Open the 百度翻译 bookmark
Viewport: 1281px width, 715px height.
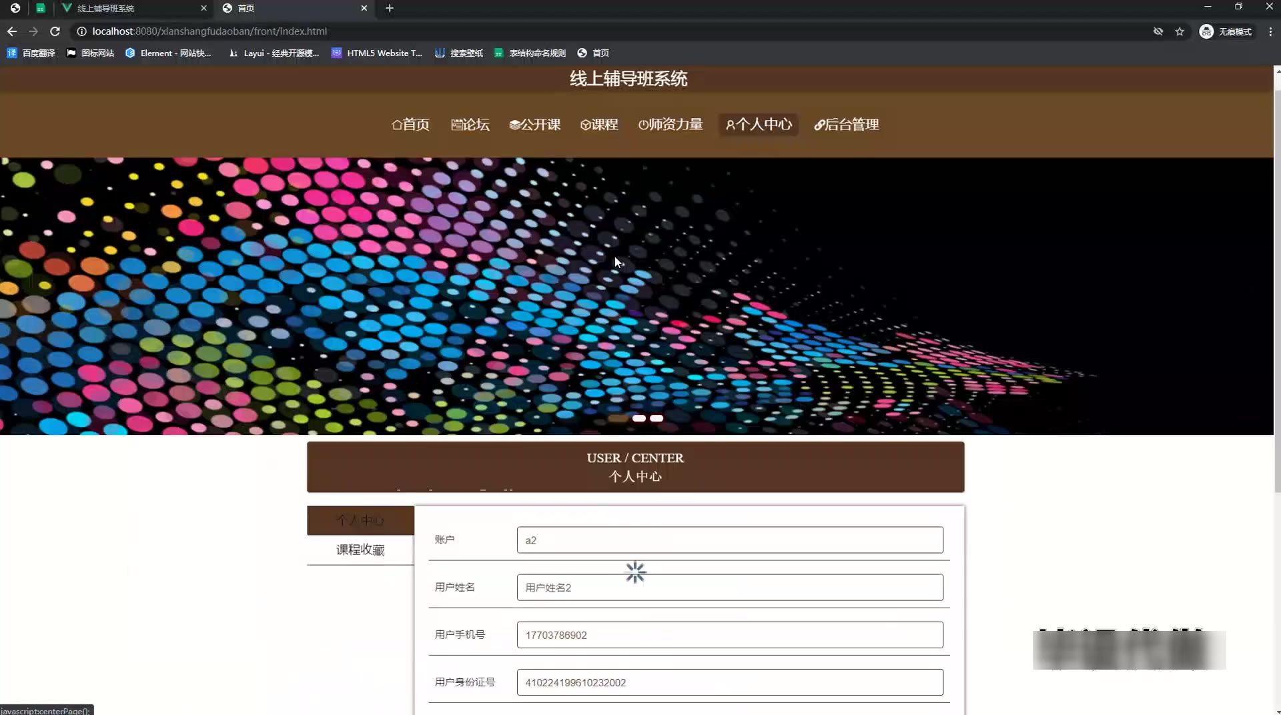pyautogui.click(x=31, y=53)
